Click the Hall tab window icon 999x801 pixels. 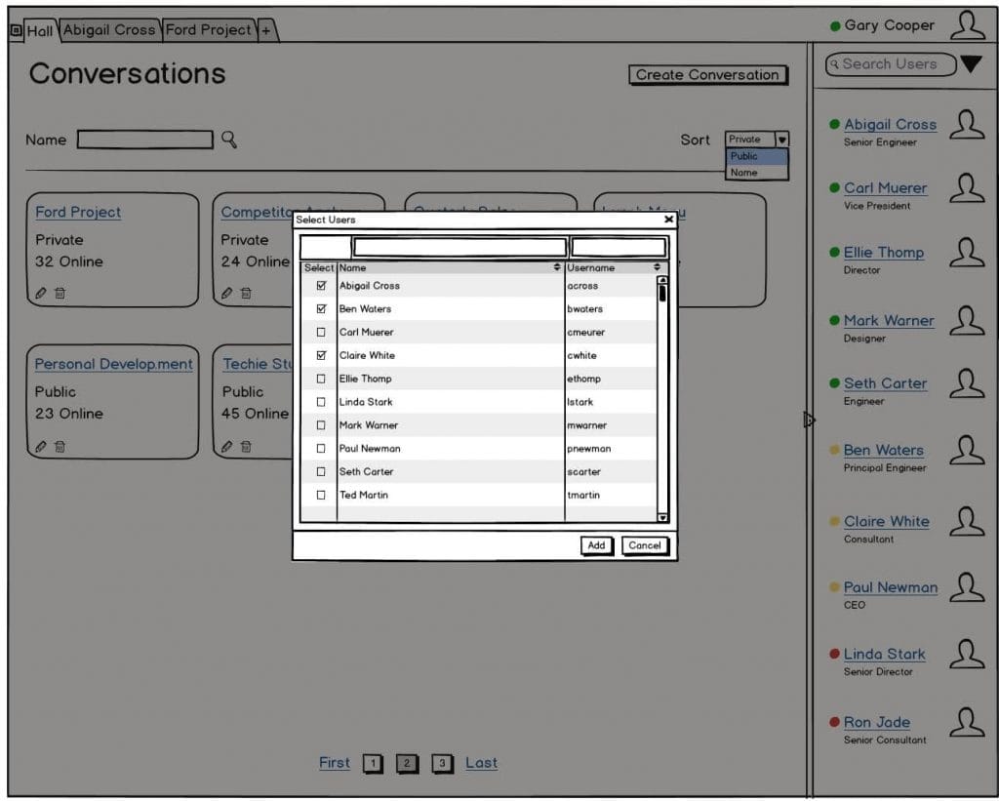coord(17,30)
